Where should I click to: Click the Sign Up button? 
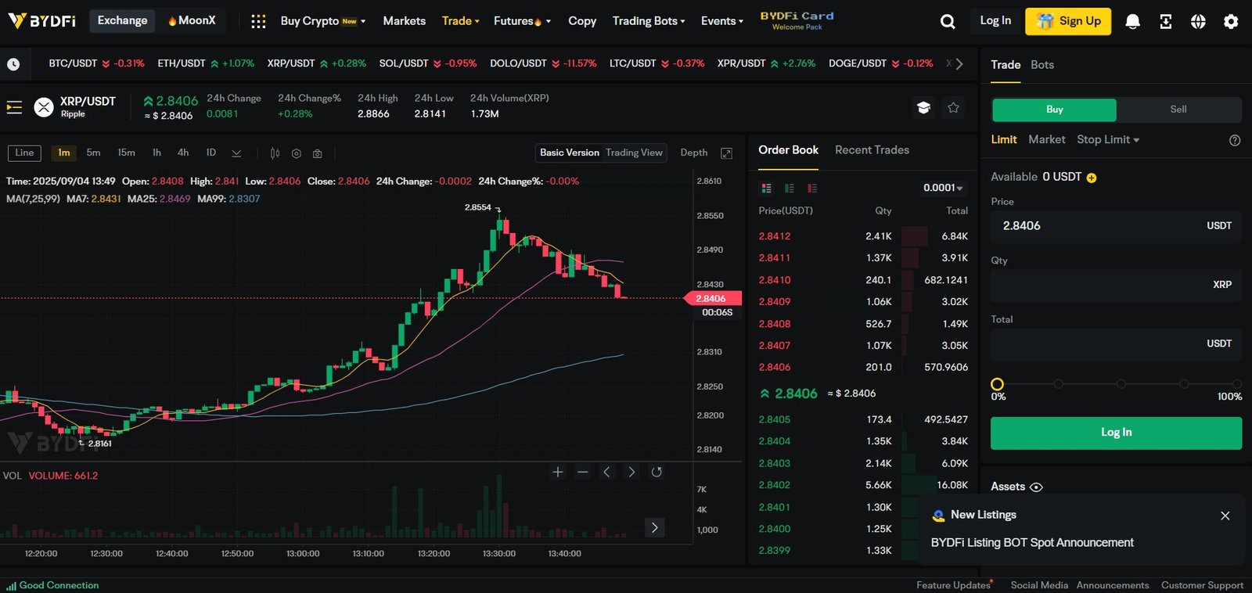coord(1068,21)
